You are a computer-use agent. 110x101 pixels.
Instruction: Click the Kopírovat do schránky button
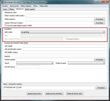54,93
